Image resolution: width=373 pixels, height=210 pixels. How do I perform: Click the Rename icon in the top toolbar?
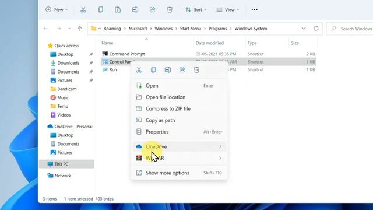135,10
